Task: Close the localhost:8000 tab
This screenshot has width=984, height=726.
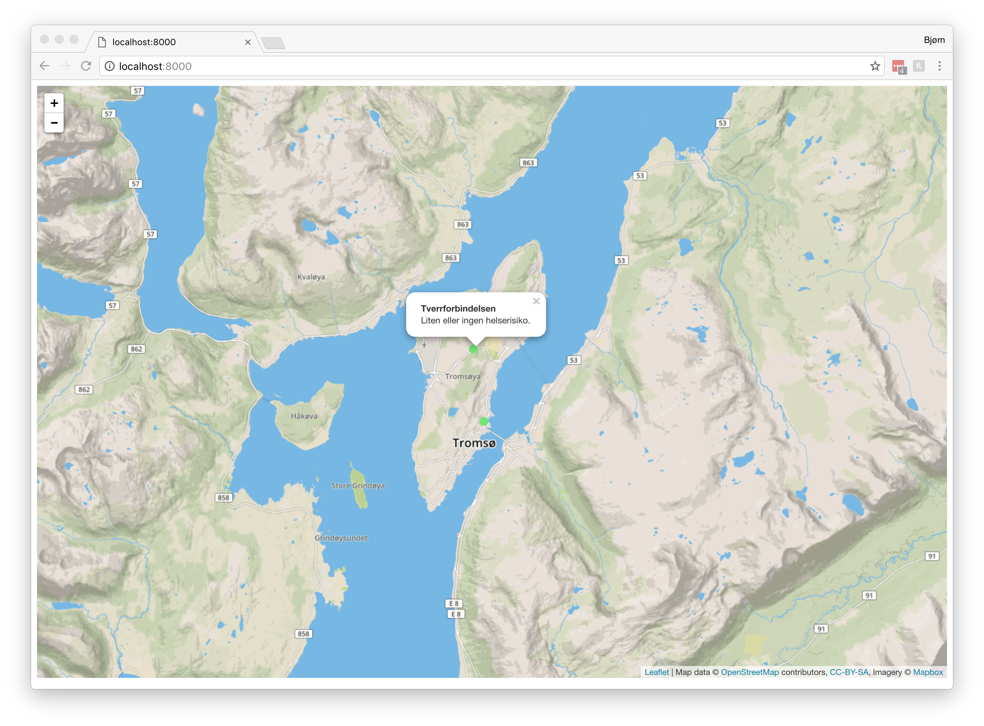Action: [248, 42]
